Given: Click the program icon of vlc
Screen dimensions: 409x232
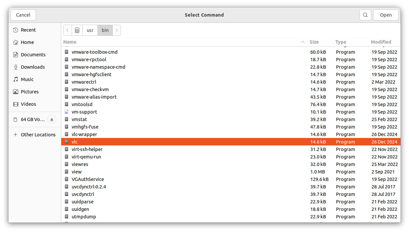Looking at the screenshot, I should [66, 142].
